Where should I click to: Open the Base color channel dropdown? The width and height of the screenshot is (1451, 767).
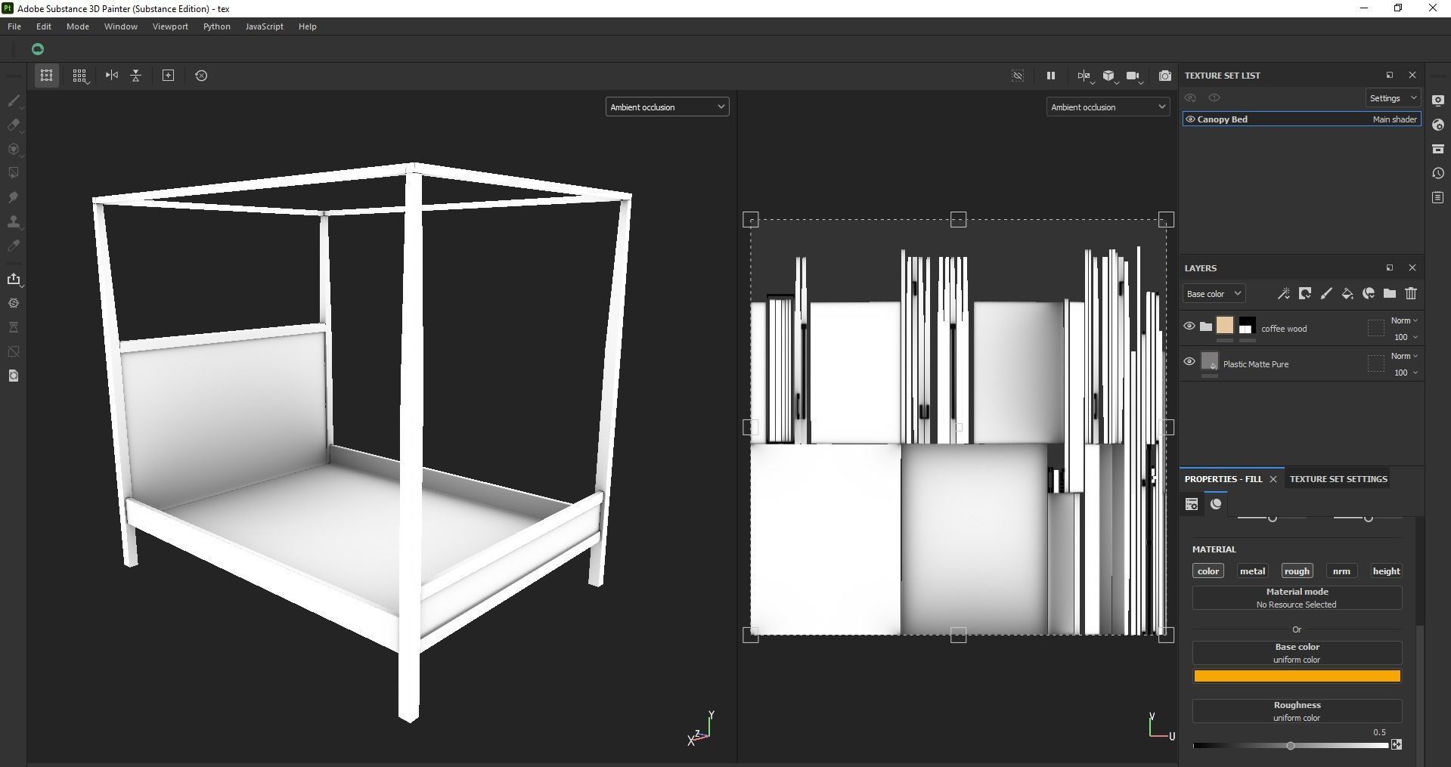point(1214,294)
